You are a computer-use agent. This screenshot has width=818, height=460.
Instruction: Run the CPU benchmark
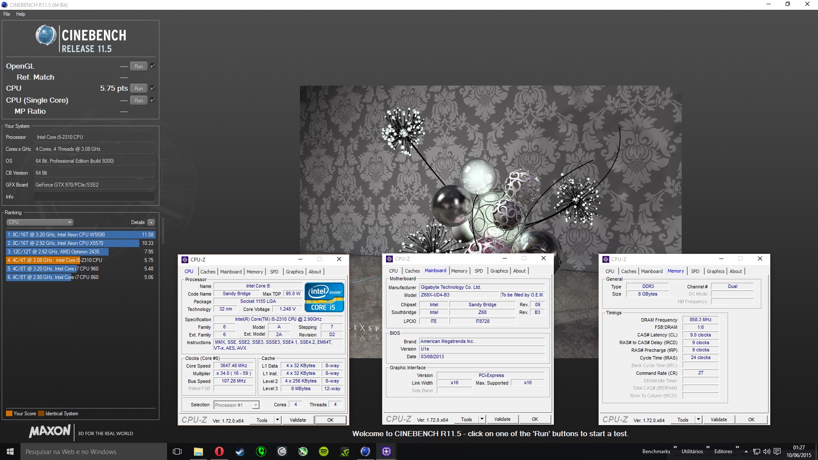[139, 88]
